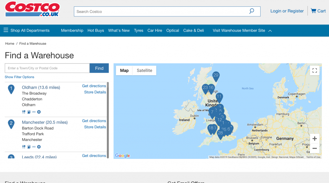Click Manchester fuel station icon
The width and height of the screenshot is (329, 183).
[x=29, y=147]
